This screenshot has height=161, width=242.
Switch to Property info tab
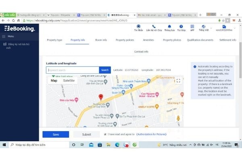(77, 40)
